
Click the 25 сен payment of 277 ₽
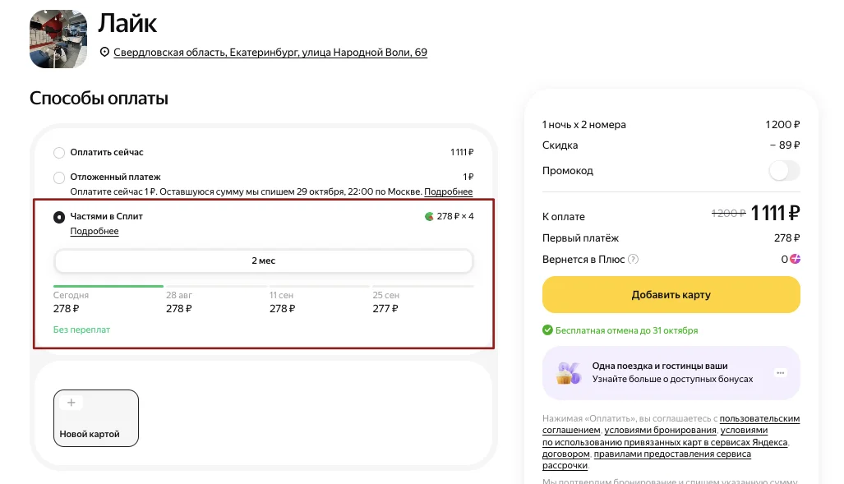[385, 308]
